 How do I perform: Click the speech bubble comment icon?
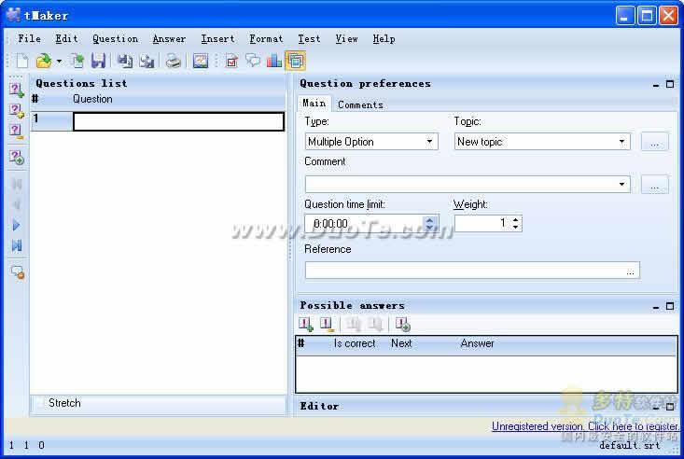tap(253, 62)
